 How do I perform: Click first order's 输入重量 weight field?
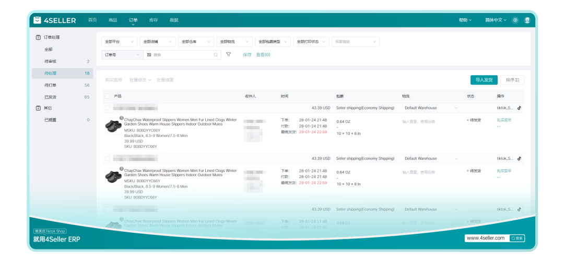click(419, 122)
